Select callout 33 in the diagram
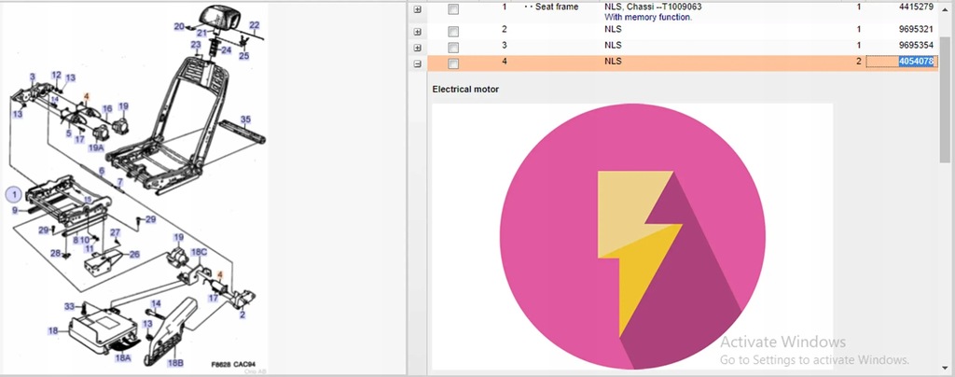Screen dimensions: 955x377 click(69, 306)
